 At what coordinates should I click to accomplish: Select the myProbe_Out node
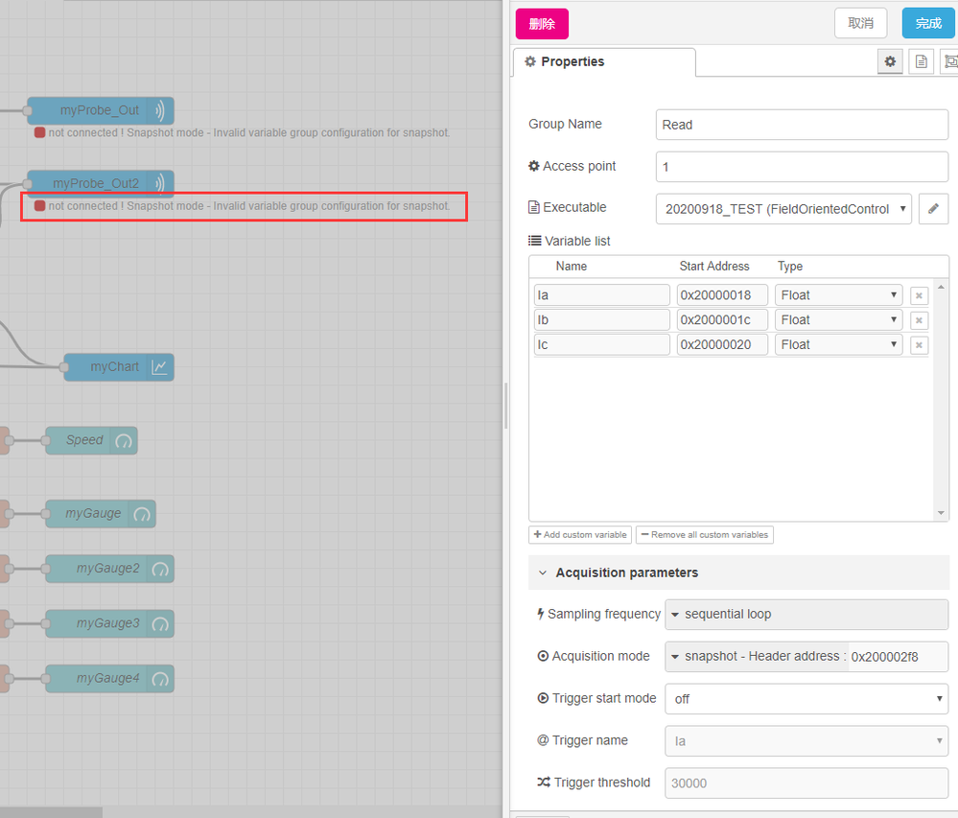coord(101,110)
